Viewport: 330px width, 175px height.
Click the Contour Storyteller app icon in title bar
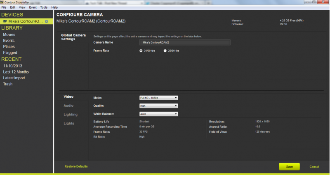pyautogui.click(x=2, y=2)
